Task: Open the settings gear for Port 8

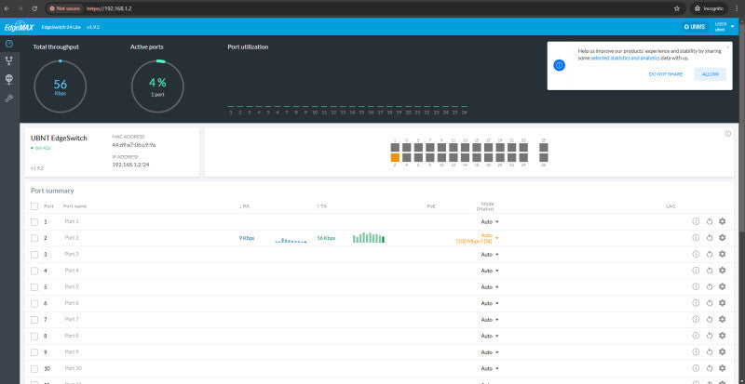Action: (x=723, y=336)
